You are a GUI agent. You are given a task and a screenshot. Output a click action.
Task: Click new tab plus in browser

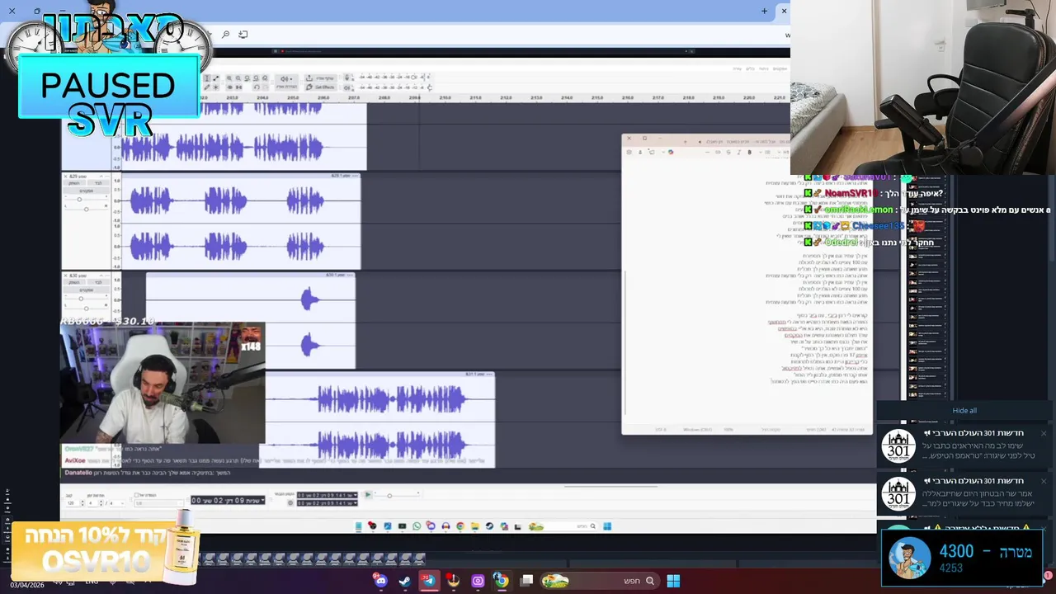pyautogui.click(x=764, y=11)
